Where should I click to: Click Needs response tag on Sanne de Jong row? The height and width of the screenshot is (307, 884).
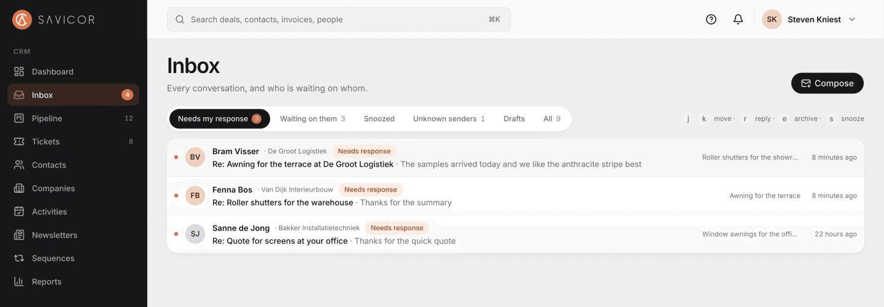[x=397, y=228]
